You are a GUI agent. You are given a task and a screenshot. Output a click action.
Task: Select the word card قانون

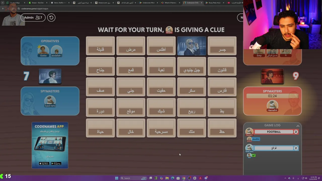coord(222,66)
